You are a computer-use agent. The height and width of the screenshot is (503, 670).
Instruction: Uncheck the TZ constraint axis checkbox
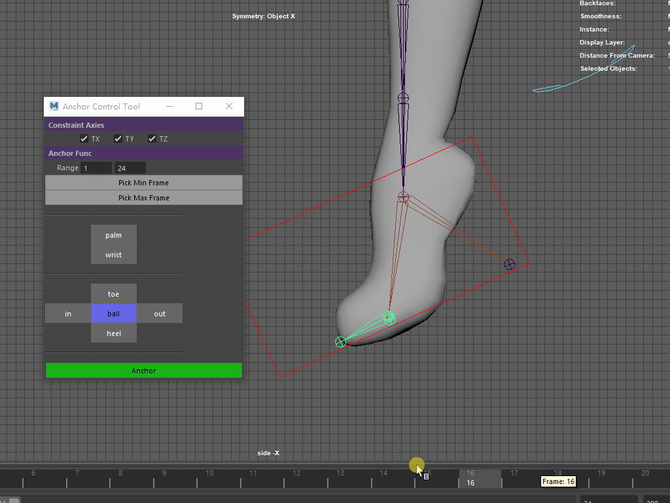click(x=152, y=139)
